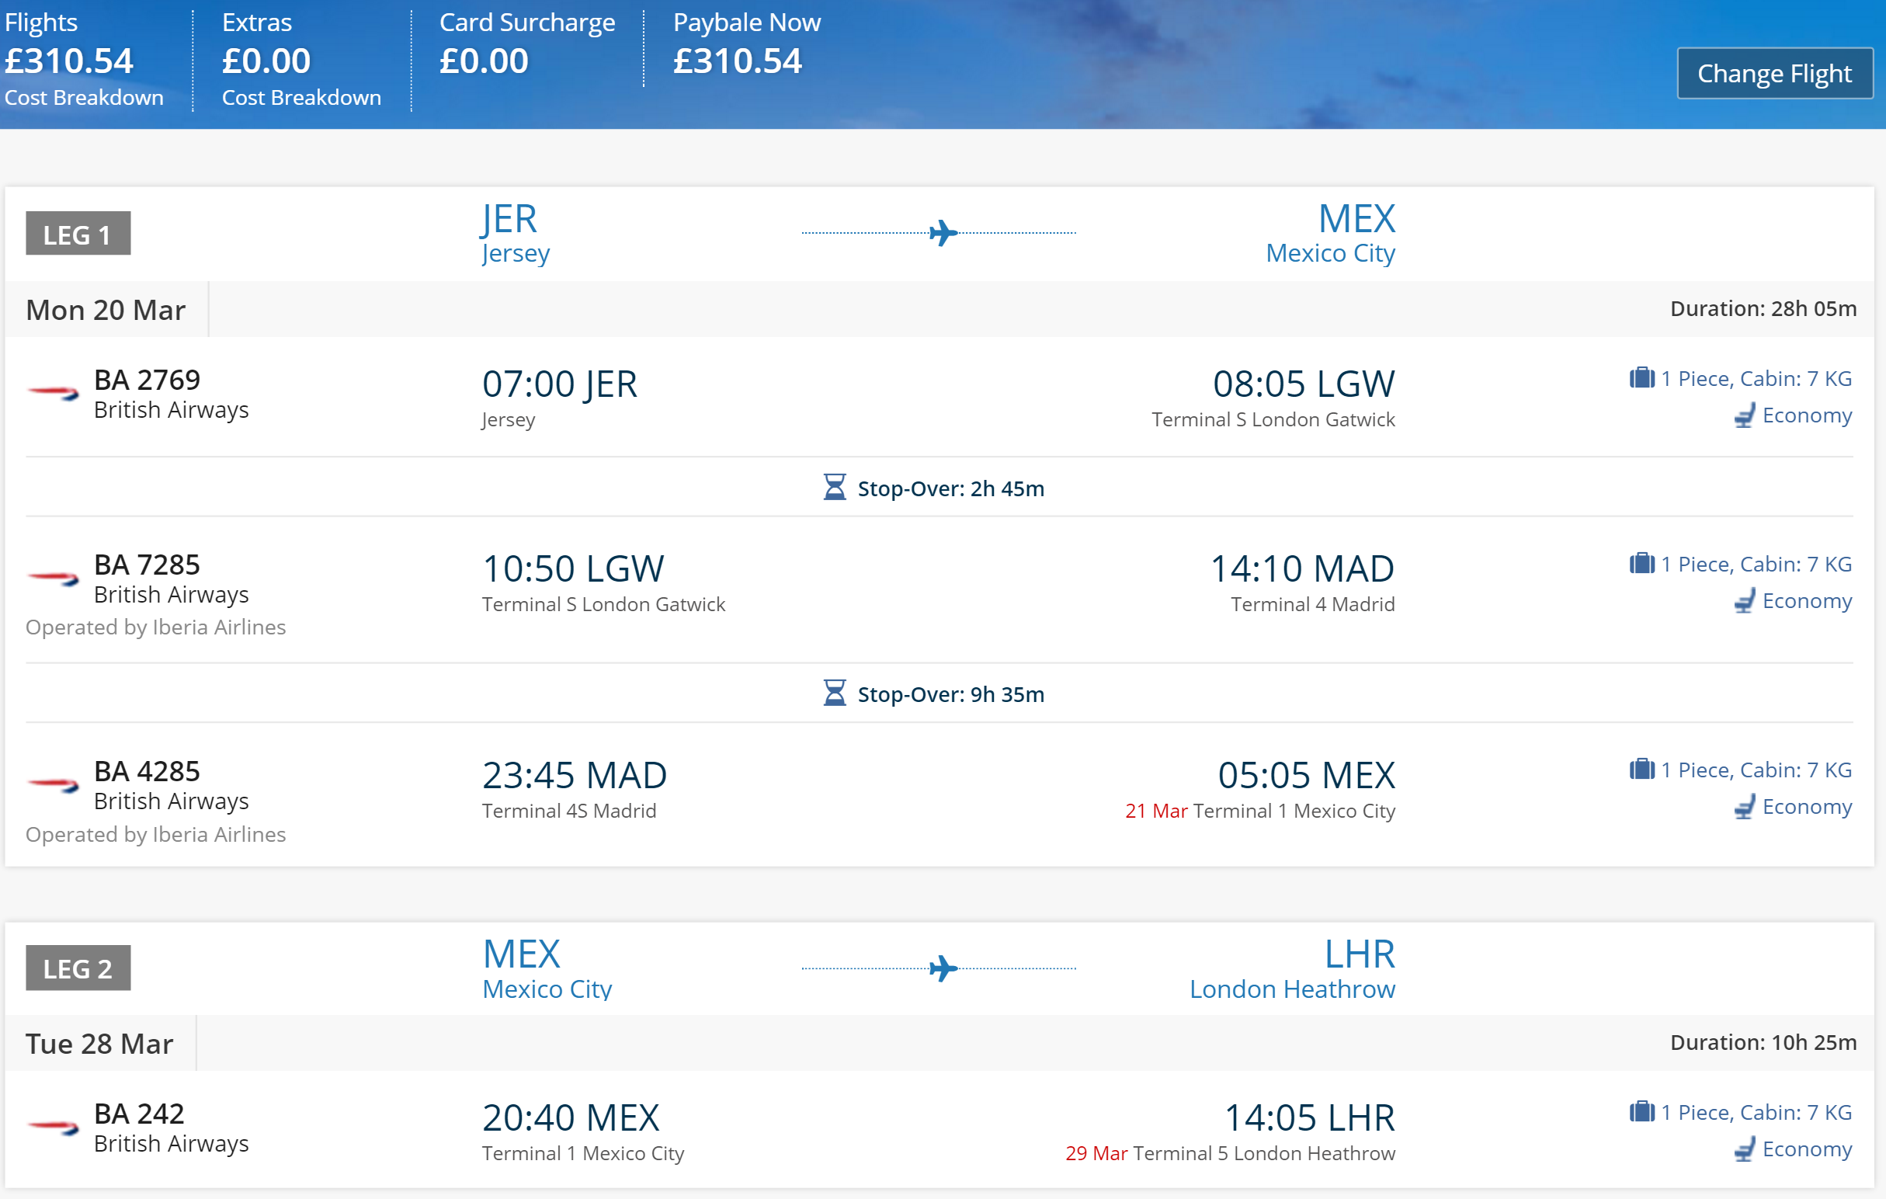Click British Airways logo next to BA 2769

pyautogui.click(x=53, y=392)
